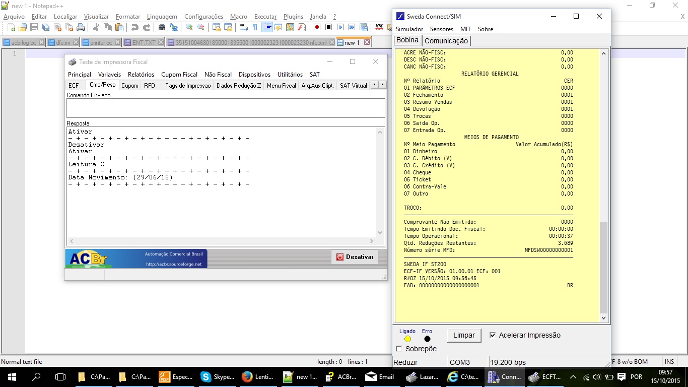
Task: Toggle the Acelerar Impressão checkbox
Action: [493, 335]
